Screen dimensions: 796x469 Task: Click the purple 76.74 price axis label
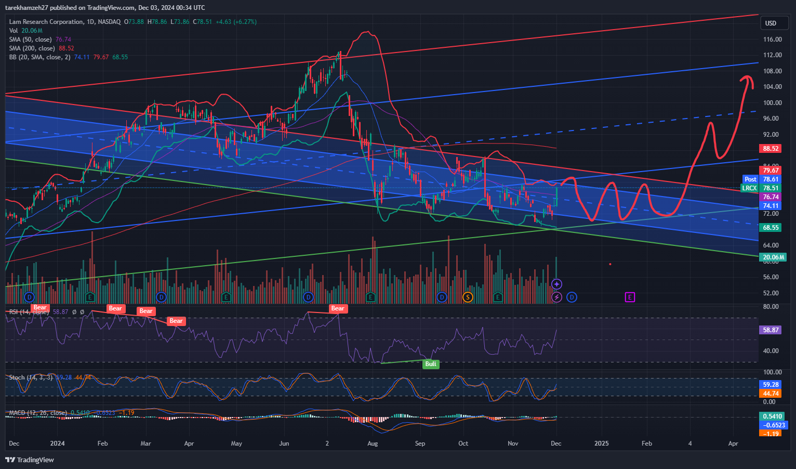[771, 197]
